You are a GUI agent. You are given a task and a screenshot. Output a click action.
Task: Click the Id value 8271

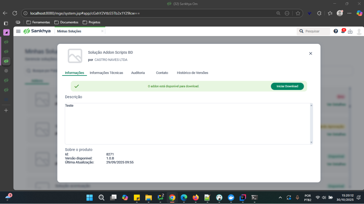[110, 154]
